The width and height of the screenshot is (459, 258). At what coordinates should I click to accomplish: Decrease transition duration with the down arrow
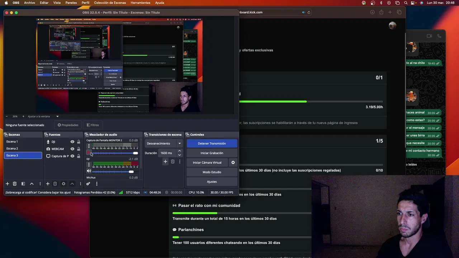179,155
